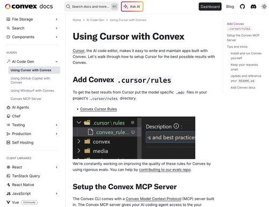Jump to Keep your requests small

(x=244, y=67)
